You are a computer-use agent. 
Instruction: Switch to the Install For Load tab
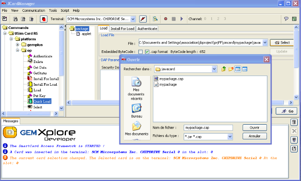coord(122,29)
